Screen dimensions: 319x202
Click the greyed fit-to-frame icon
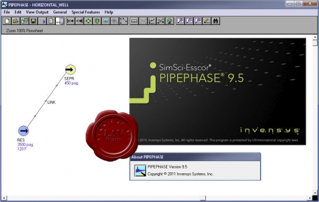143,21
